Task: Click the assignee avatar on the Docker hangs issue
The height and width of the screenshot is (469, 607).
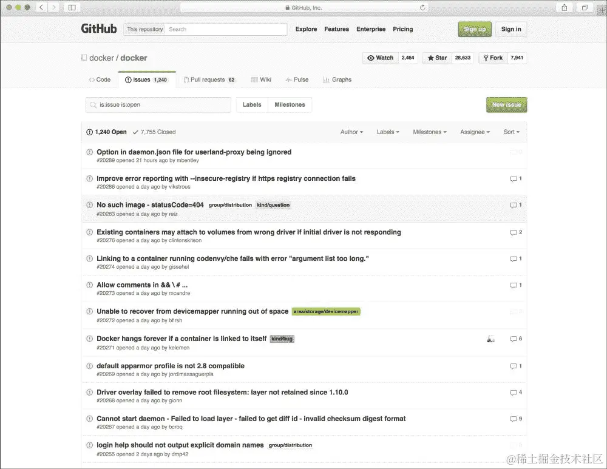Action: coord(490,340)
